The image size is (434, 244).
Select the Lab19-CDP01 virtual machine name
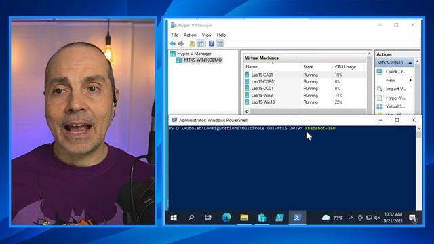pyautogui.click(x=263, y=81)
